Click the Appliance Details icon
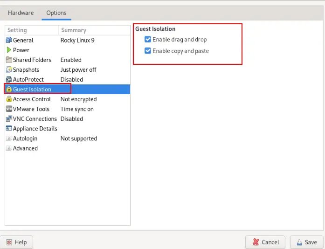Image resolution: width=325 pixels, height=249 pixels. [9, 129]
